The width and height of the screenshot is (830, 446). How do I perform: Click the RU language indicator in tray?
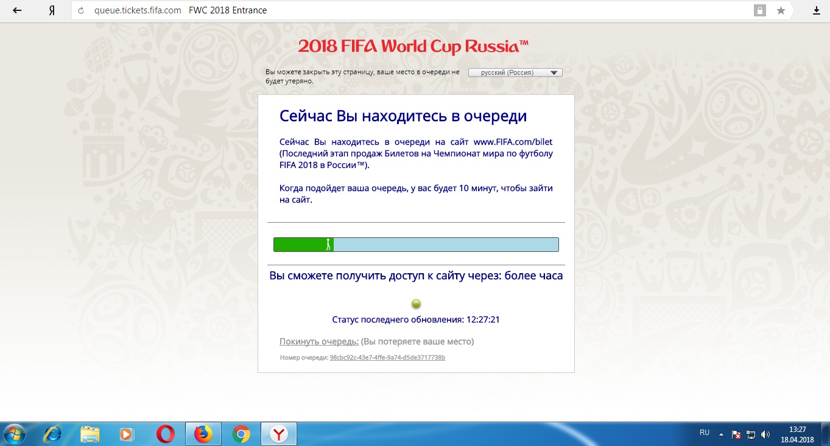coord(705,433)
